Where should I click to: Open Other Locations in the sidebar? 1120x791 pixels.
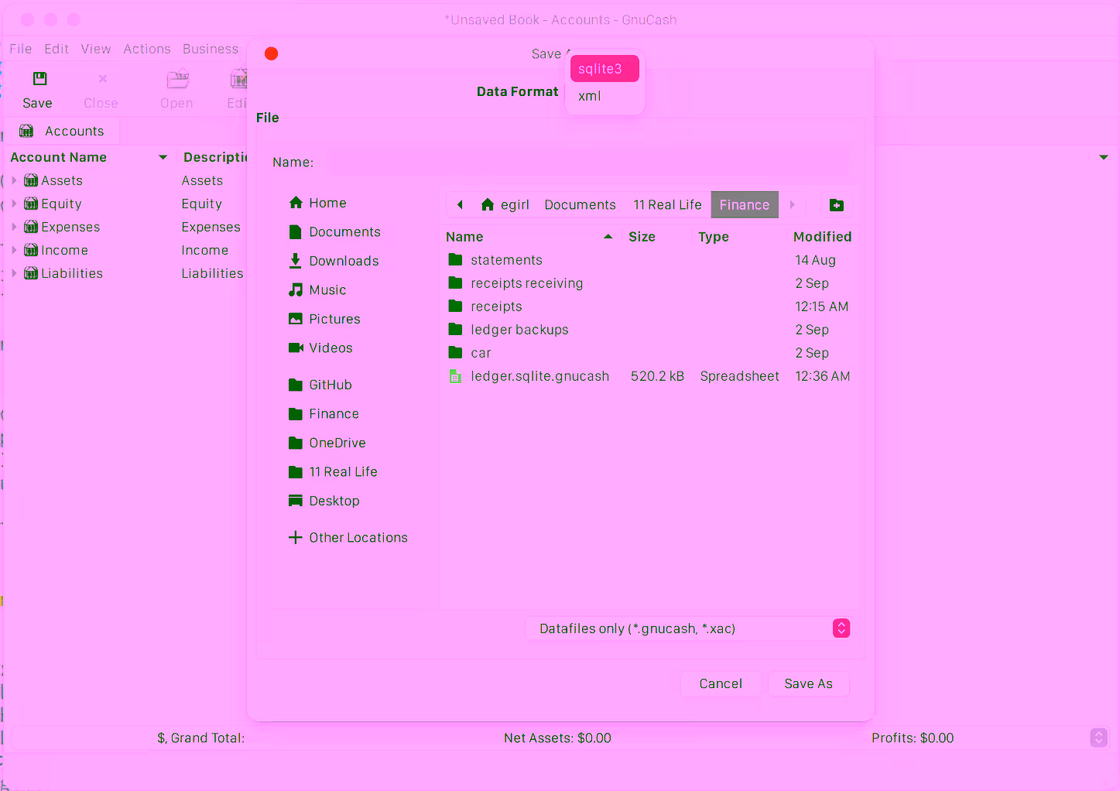pos(357,538)
